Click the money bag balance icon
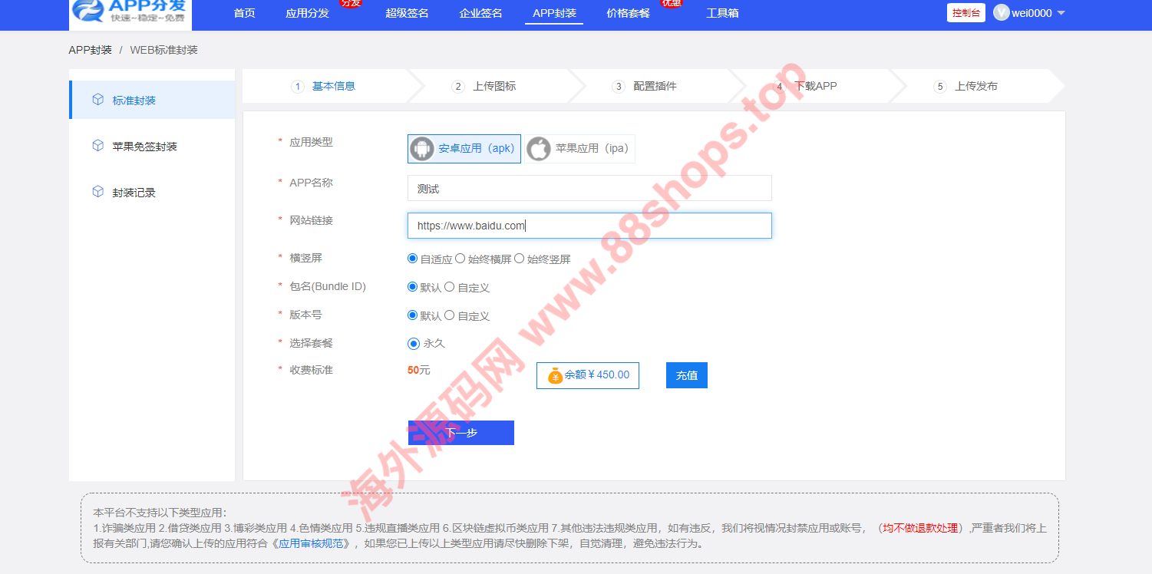Screen dimensions: 1152x574 tap(555, 375)
